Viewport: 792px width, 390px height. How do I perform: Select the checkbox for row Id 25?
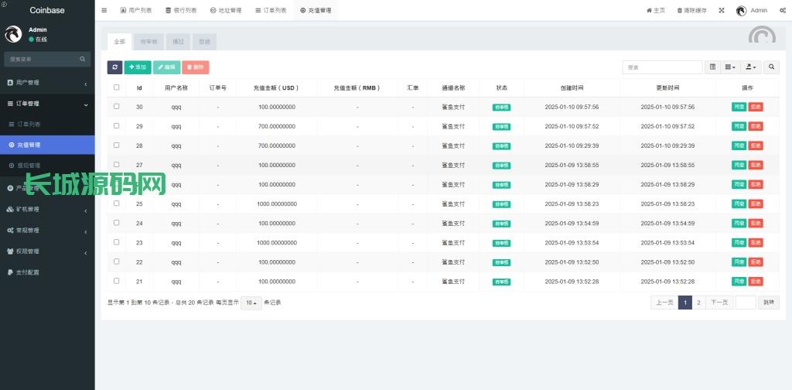click(117, 204)
